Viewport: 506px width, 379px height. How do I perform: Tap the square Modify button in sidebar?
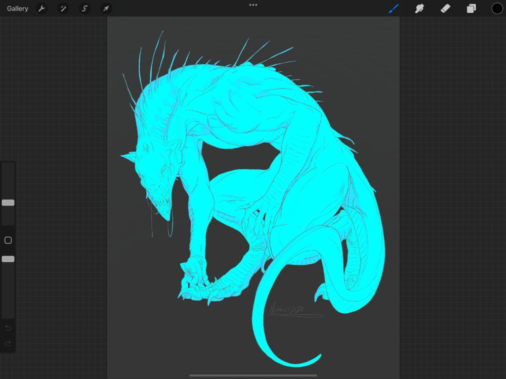click(8, 240)
